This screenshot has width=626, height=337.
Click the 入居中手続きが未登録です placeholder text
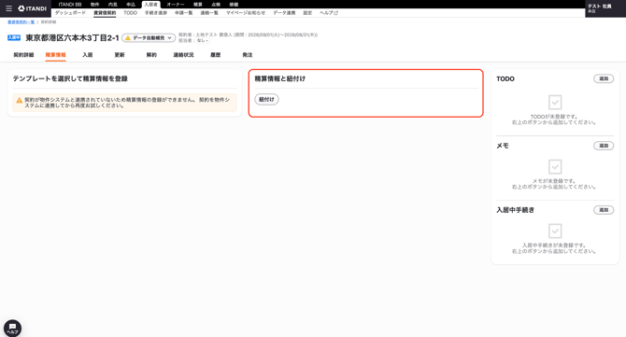point(554,246)
